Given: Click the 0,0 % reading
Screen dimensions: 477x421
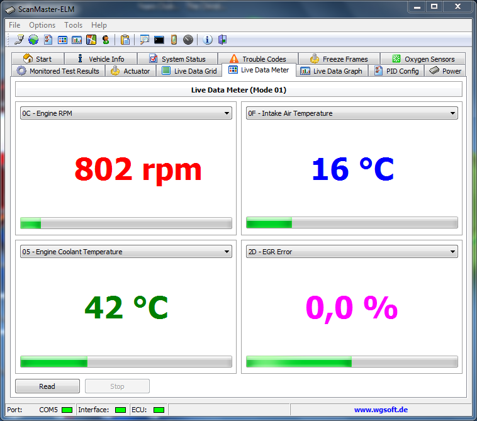Looking at the screenshot, I should pyautogui.click(x=352, y=308).
